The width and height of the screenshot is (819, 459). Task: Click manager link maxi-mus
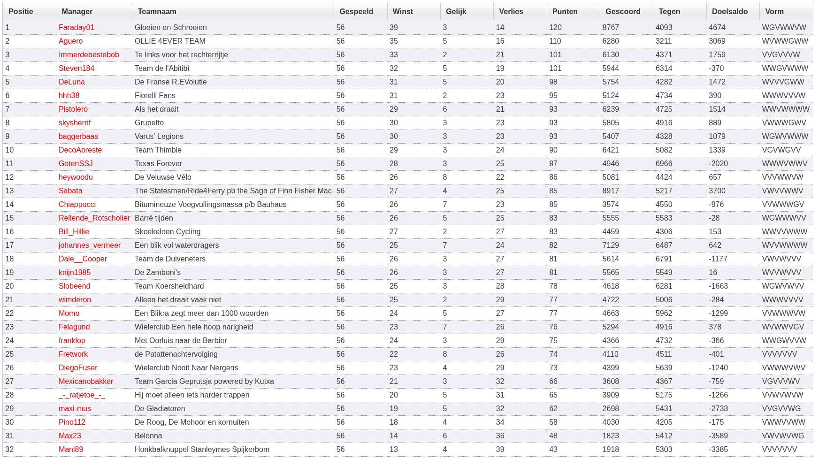click(x=75, y=409)
